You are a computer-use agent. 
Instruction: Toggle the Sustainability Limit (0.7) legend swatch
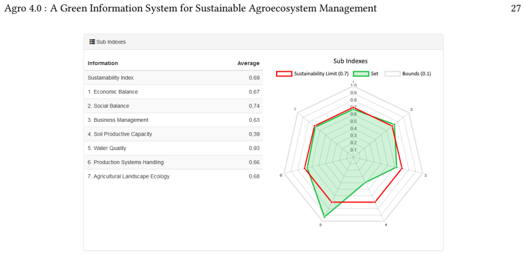pos(285,74)
